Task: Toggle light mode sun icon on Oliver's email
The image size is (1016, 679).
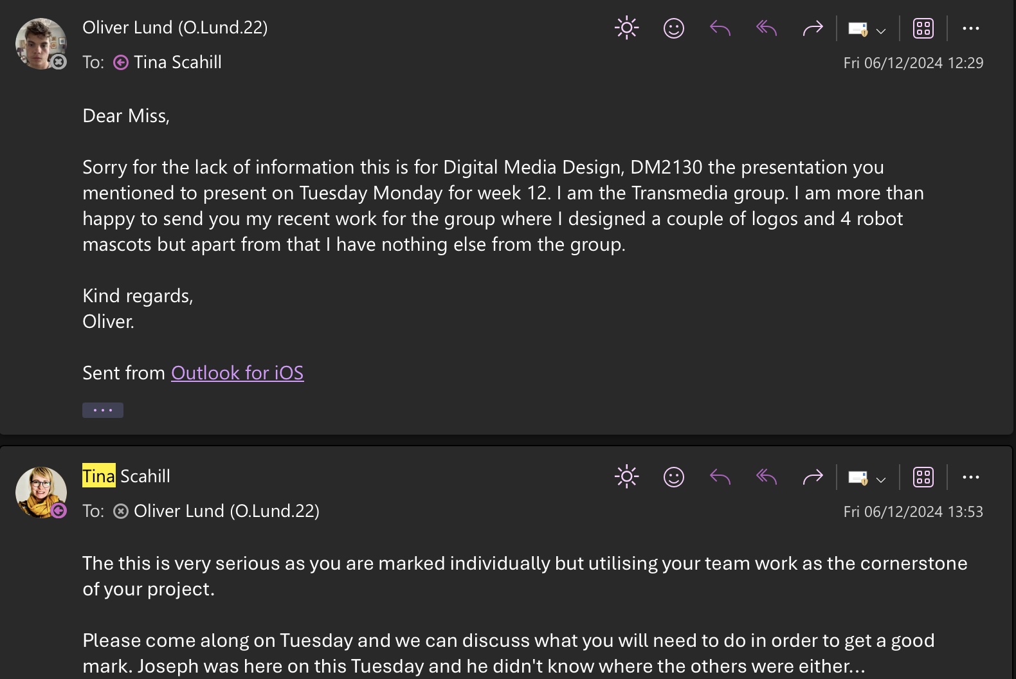Action: click(x=626, y=28)
